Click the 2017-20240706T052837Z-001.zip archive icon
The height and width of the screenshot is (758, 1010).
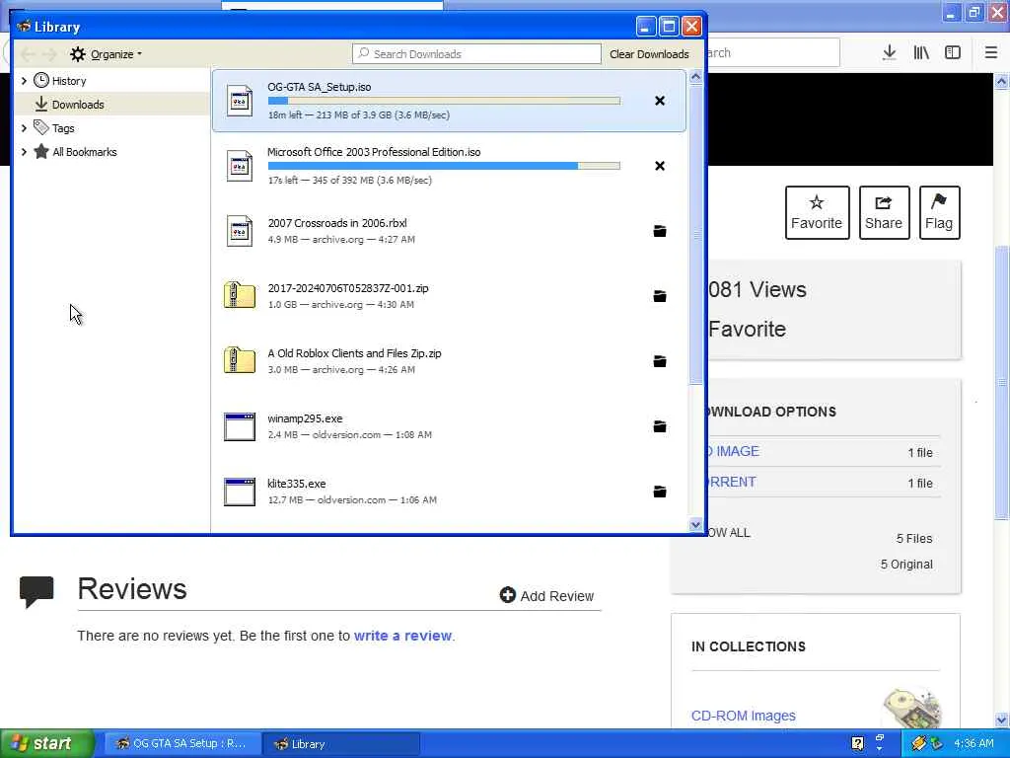[240, 295]
